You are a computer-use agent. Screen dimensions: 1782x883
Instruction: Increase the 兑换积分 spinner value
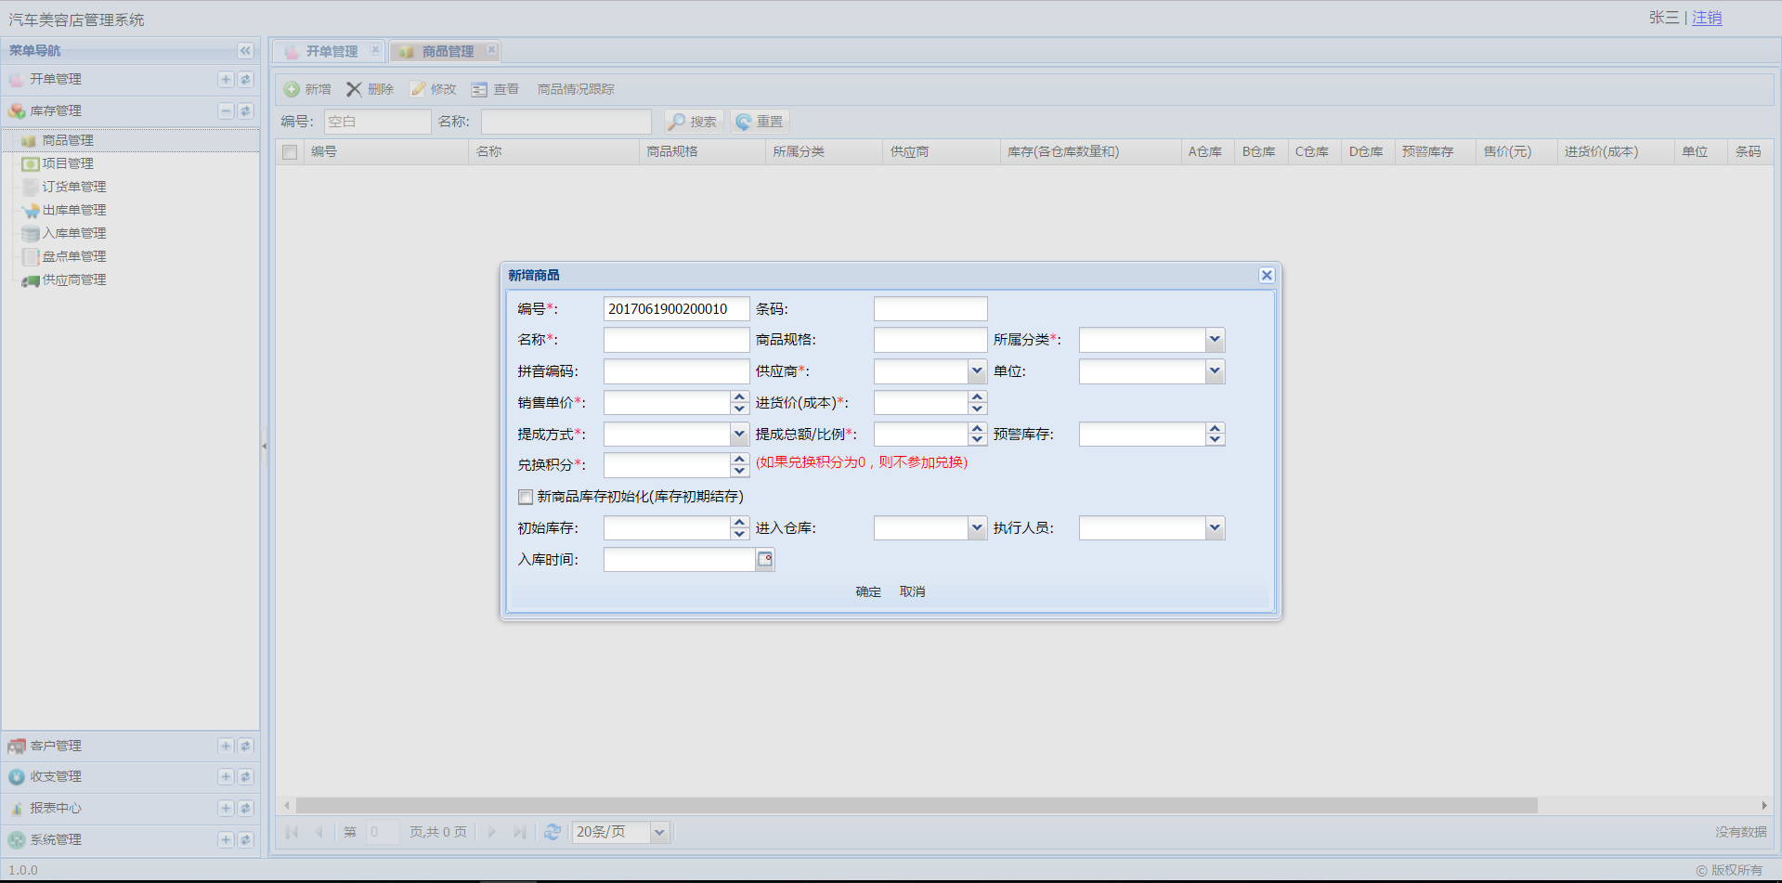pyautogui.click(x=739, y=460)
